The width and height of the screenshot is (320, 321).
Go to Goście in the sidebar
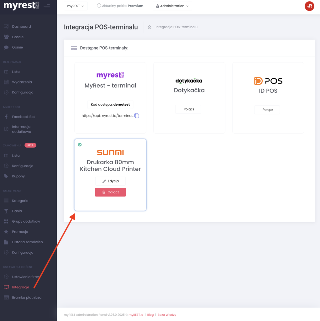(18, 37)
